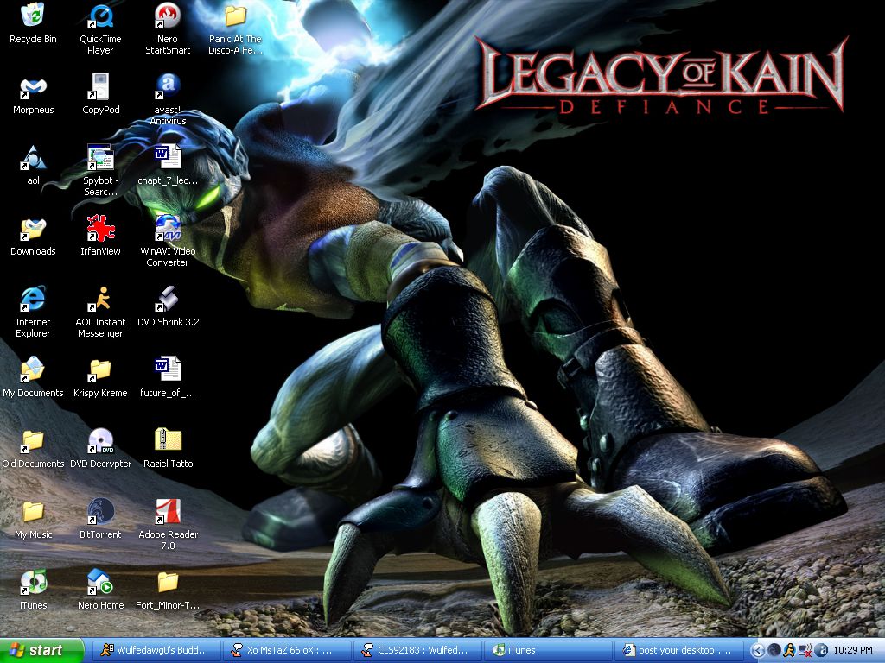Image resolution: width=885 pixels, height=663 pixels.
Task: Click the avast! tray icon
Action: pos(821,651)
